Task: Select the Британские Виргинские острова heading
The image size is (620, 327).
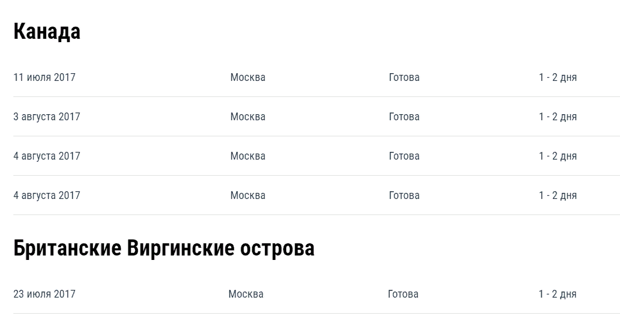Action: tap(164, 248)
